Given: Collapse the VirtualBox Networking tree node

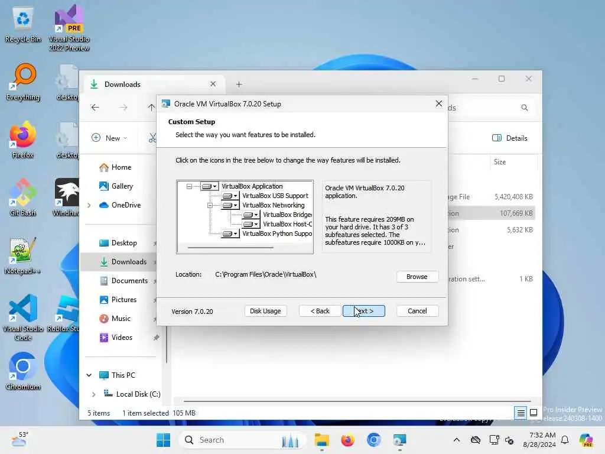Looking at the screenshot, I should (210, 205).
